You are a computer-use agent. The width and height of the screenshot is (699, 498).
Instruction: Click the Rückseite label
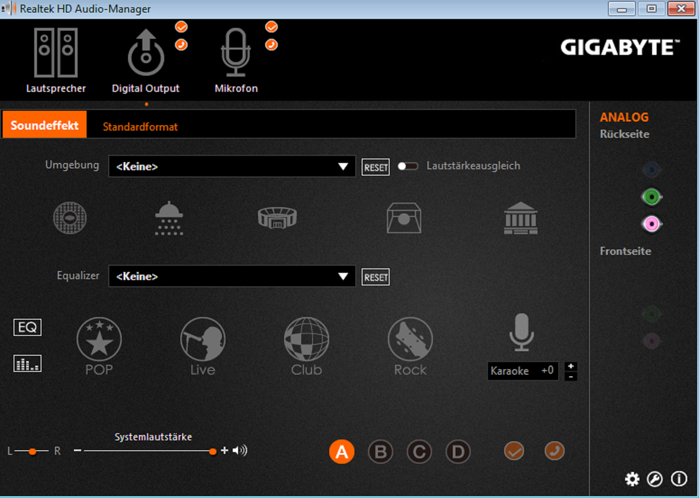625,134
